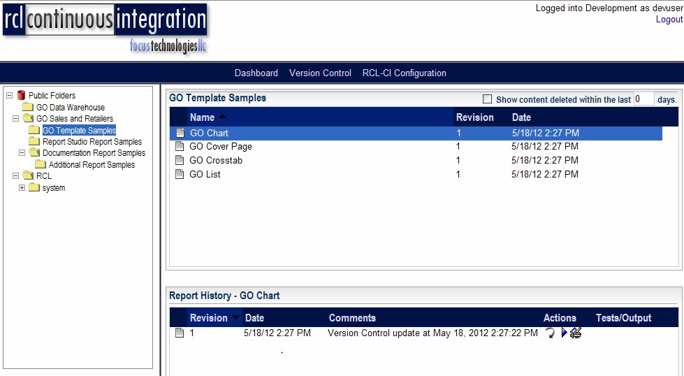
Task: Select the GO Data Warehouse folder label
Action: tap(71, 107)
